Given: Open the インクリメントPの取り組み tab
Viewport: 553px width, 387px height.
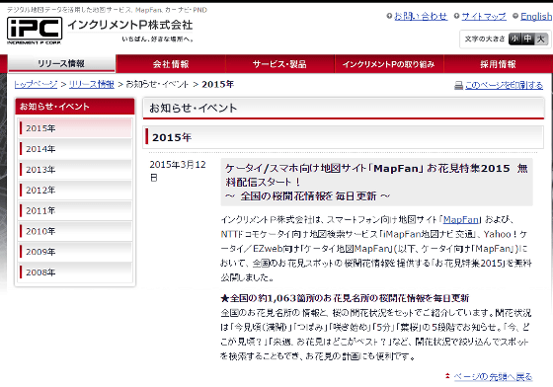Looking at the screenshot, I should (x=389, y=64).
